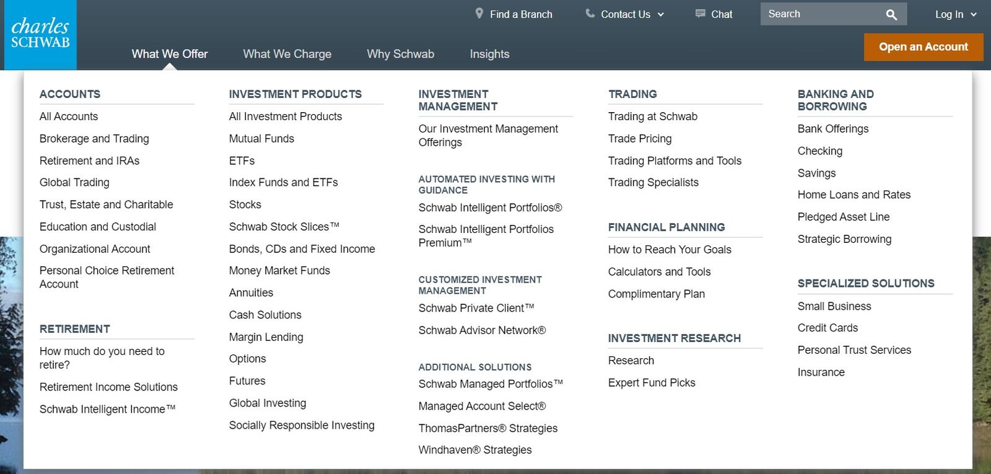Viewport: 991px width, 474px height.
Task: Click the Chat speech bubble icon
Action: point(701,14)
